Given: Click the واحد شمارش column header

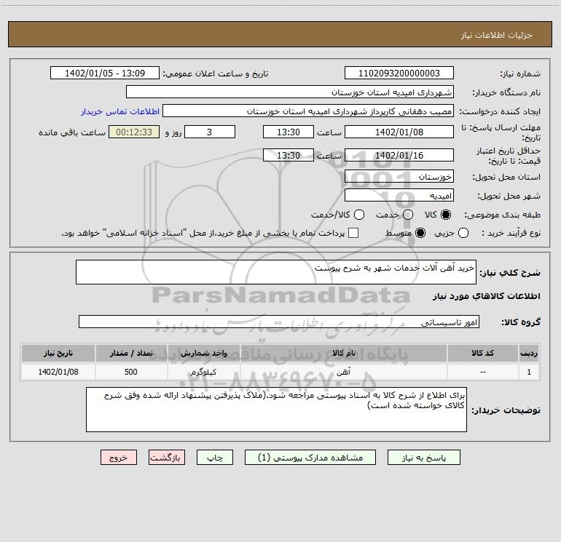Looking at the screenshot, I should coord(203,353).
